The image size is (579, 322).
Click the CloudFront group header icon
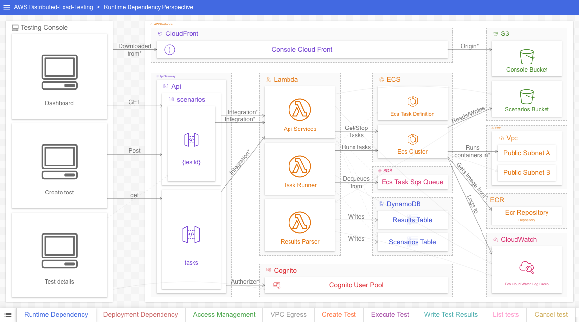pos(160,34)
